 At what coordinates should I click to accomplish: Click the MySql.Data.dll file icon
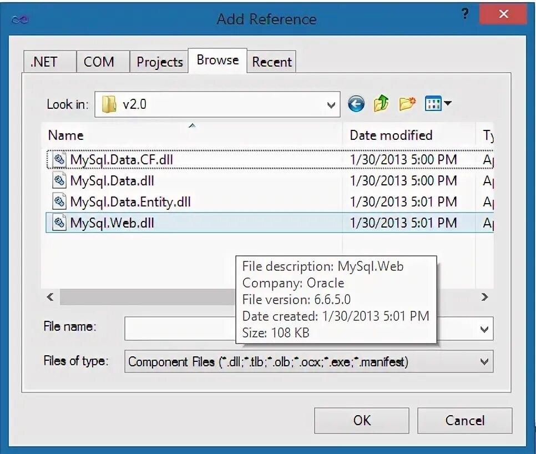[59, 180]
